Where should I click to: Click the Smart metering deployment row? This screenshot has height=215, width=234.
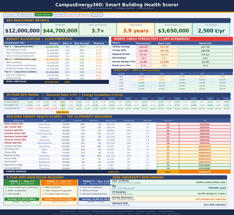point(56,56)
